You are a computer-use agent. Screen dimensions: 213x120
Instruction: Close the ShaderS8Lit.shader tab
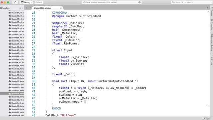(61, 8)
